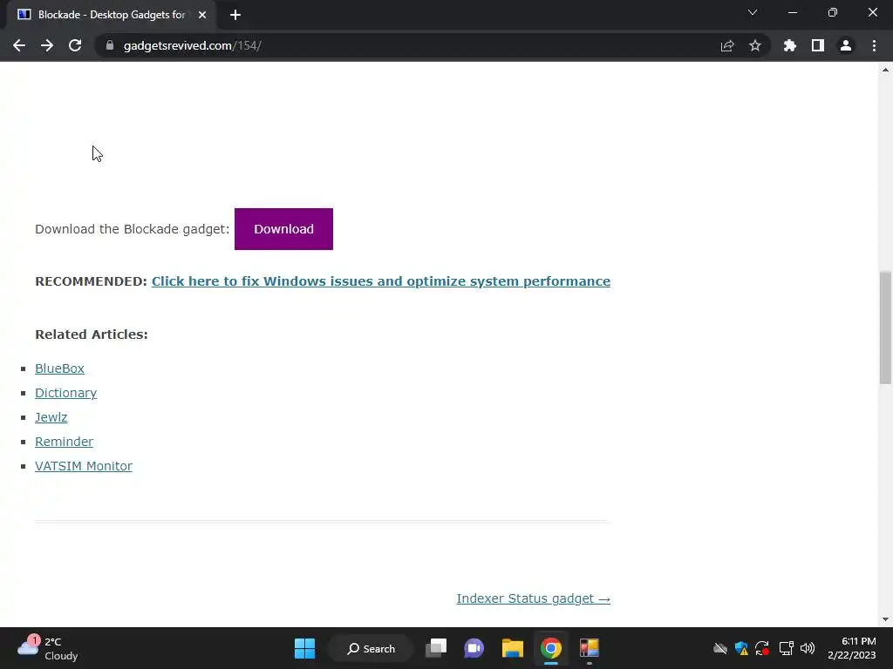The height and width of the screenshot is (669, 893).
Task: Click the scrollbar down arrow
Action: tap(885, 619)
